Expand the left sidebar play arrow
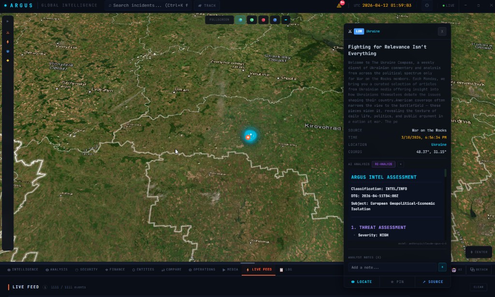The height and width of the screenshot is (297, 495). (8, 21)
